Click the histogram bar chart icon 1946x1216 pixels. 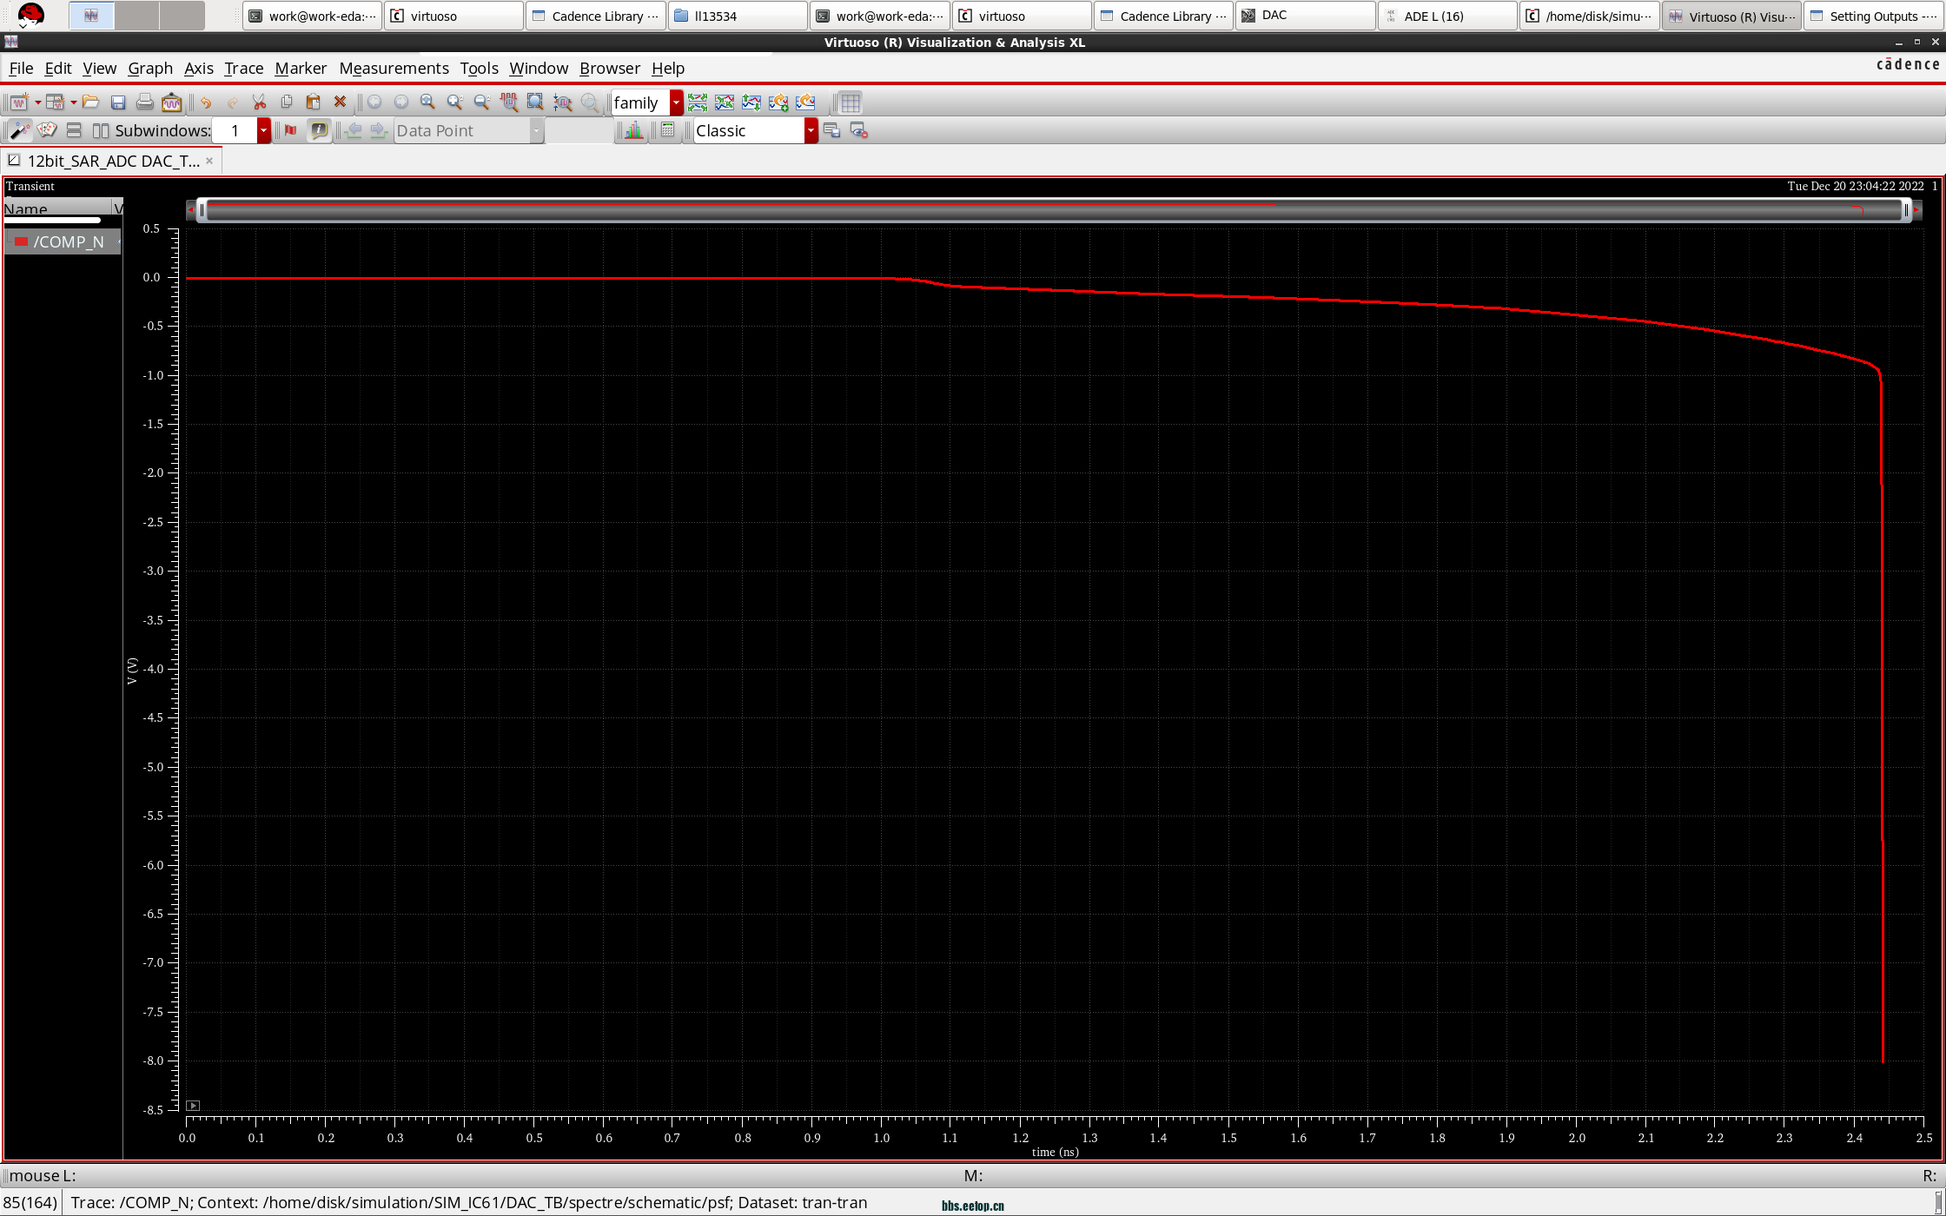(x=633, y=130)
